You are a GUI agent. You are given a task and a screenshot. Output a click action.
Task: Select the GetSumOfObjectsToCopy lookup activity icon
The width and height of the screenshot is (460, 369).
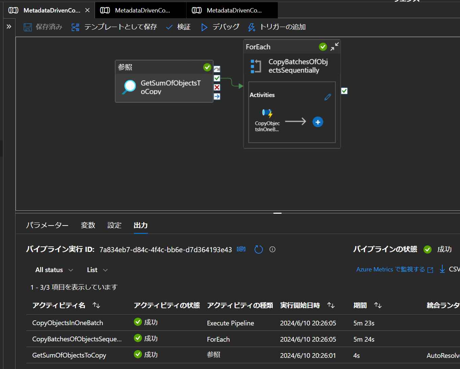point(129,87)
